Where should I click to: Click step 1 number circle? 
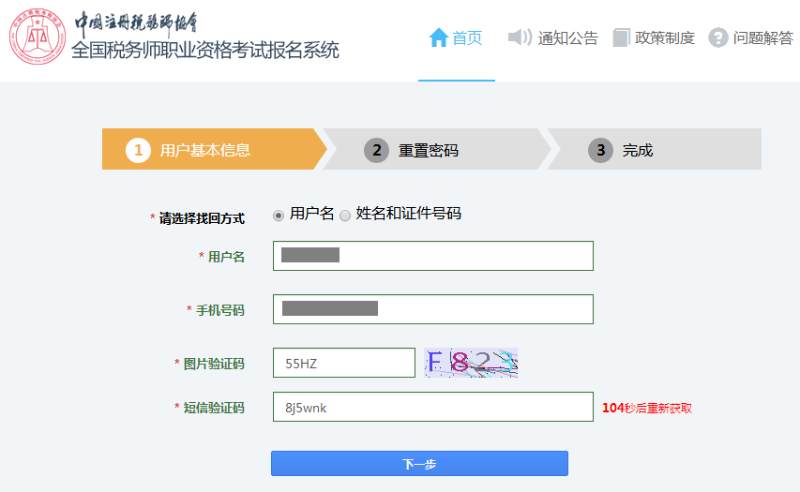click(138, 150)
